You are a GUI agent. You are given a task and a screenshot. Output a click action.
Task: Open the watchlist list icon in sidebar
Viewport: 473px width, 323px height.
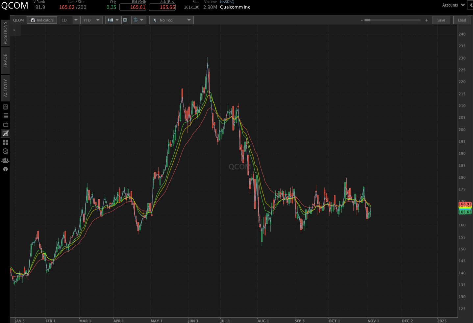[5, 116]
